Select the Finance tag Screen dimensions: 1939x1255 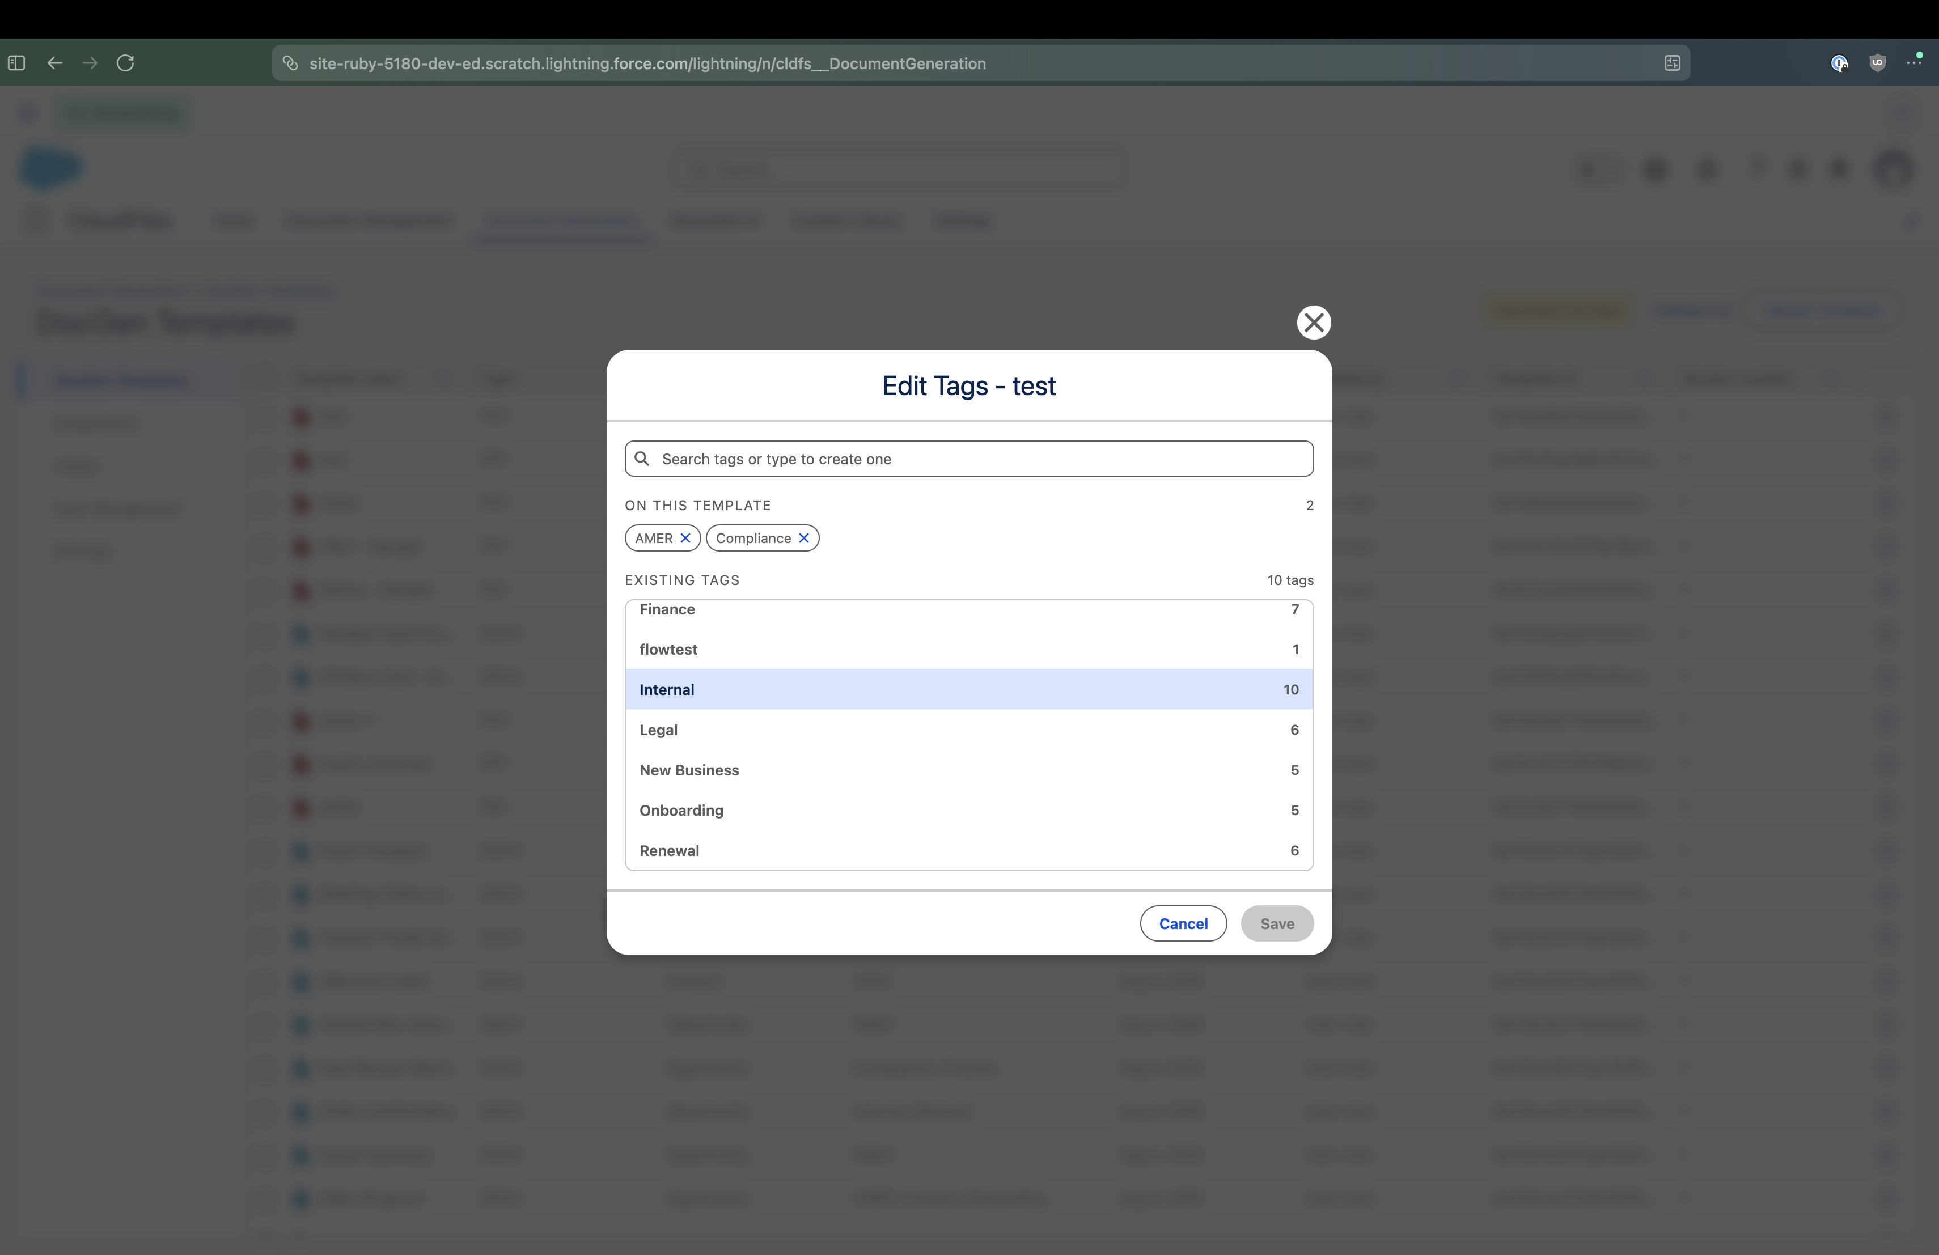[x=969, y=610]
